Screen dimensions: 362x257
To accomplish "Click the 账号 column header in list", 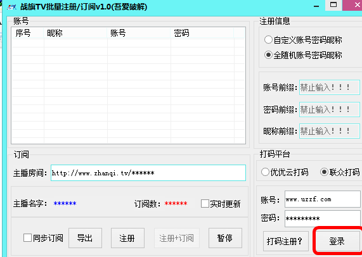I will [x=138, y=33].
